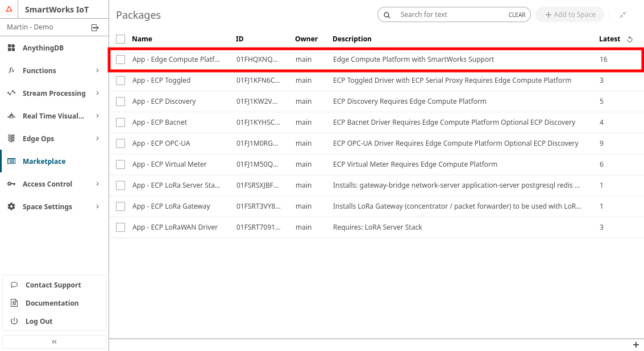This screenshot has width=644, height=351.
Task: Sort by the Owner column header
Action: tap(306, 39)
